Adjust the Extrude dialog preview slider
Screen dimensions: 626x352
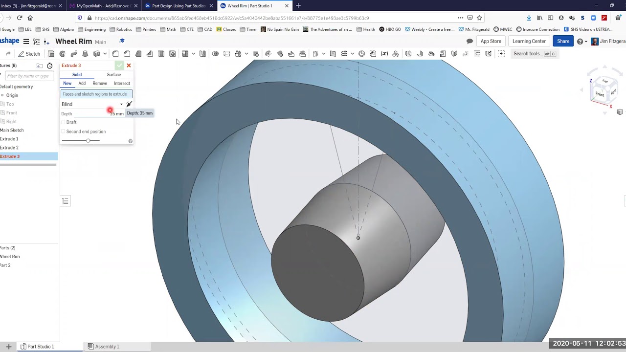(88, 141)
